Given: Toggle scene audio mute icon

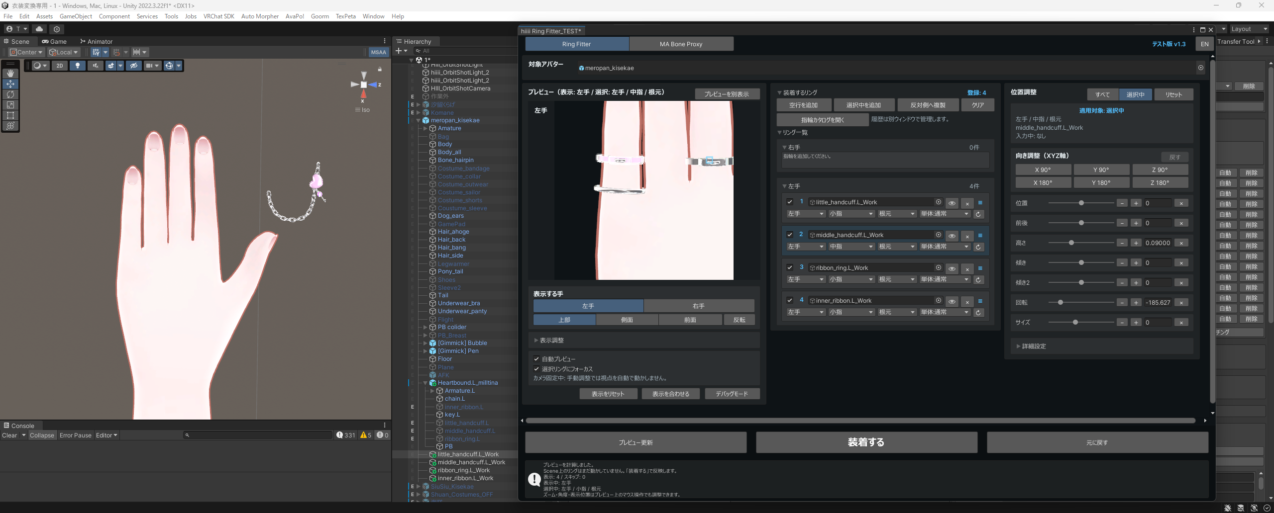Looking at the screenshot, I should pos(96,66).
